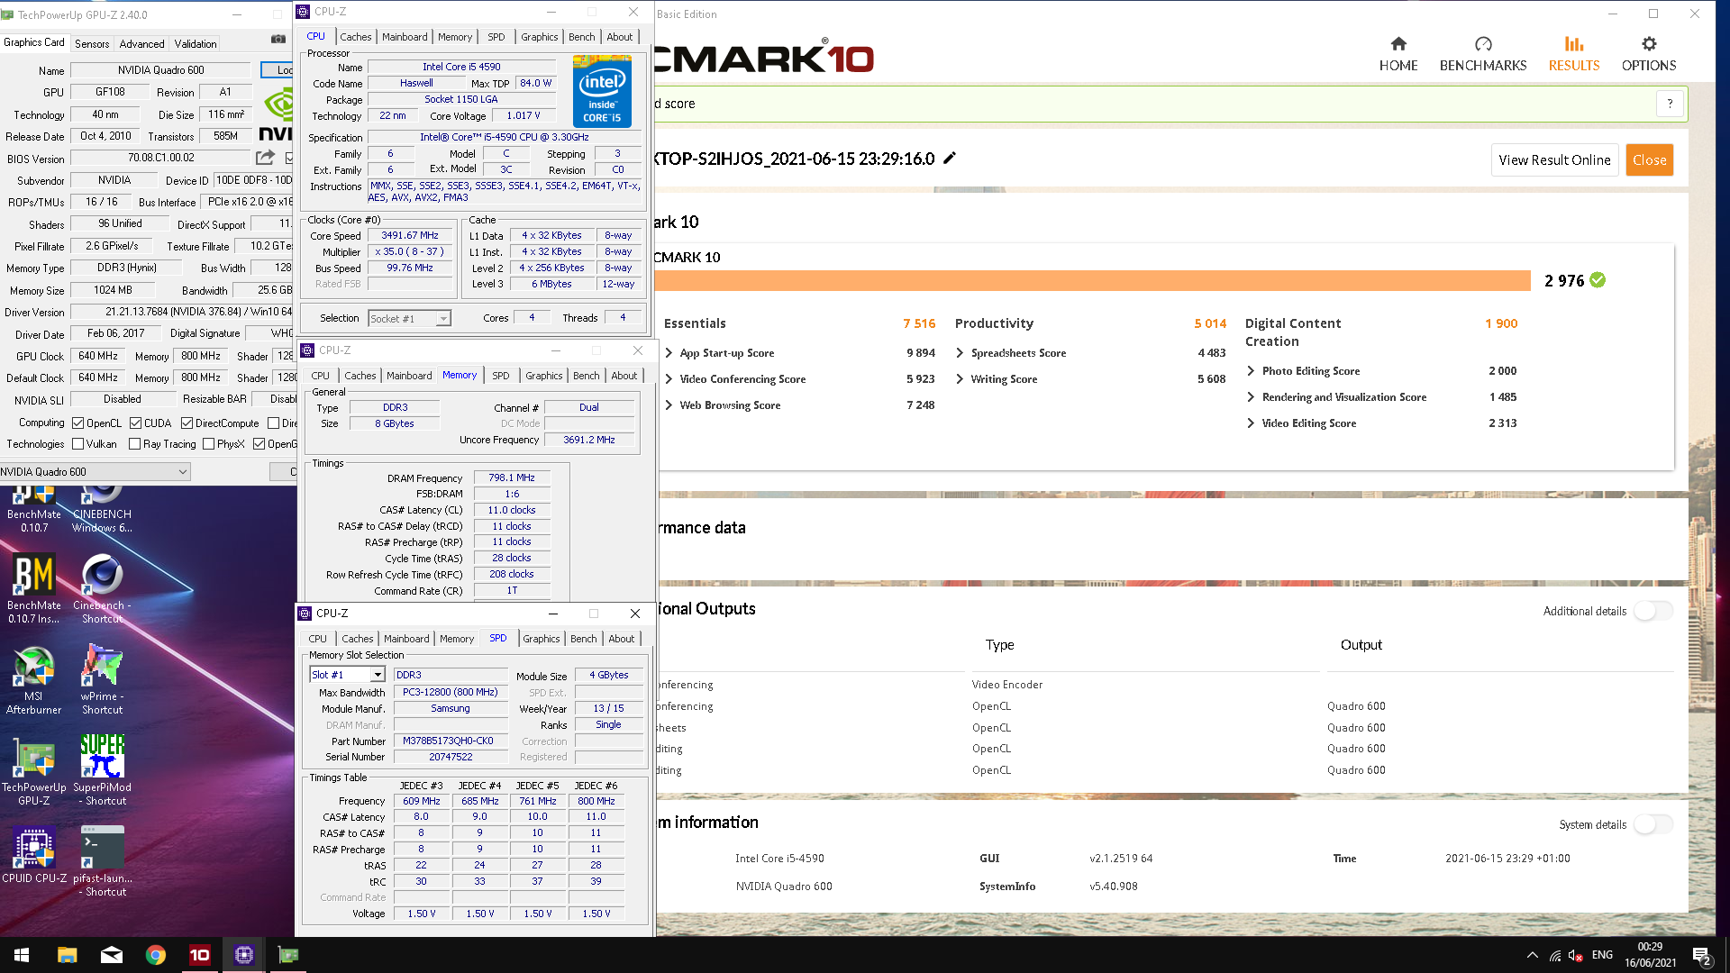1730x973 pixels.
Task: Launch TechPowerUp GPU-Z desktop icon
Action: pyautogui.click(x=34, y=770)
